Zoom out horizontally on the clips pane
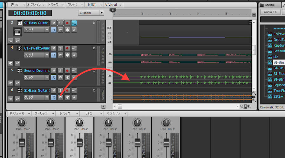Viewport: 285px width, 158px height. (242, 106)
